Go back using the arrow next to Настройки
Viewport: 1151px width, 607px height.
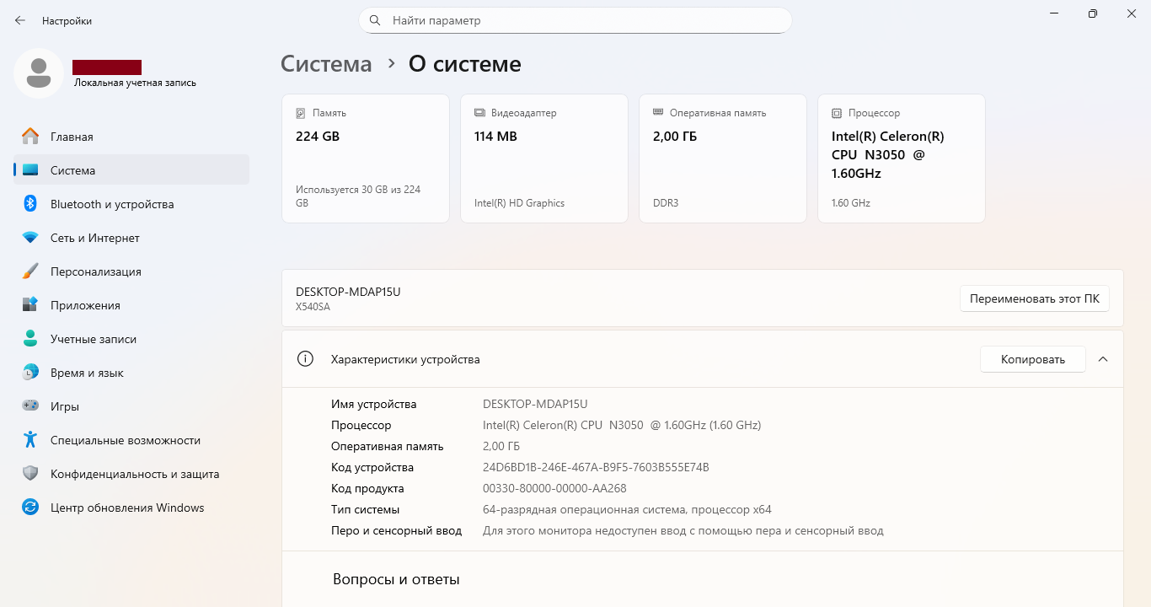pyautogui.click(x=20, y=20)
